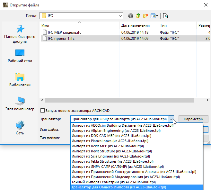This screenshot has width=211, height=190.
Task: Click the view menu dropdown arrow
Action: [x=157, y=16]
